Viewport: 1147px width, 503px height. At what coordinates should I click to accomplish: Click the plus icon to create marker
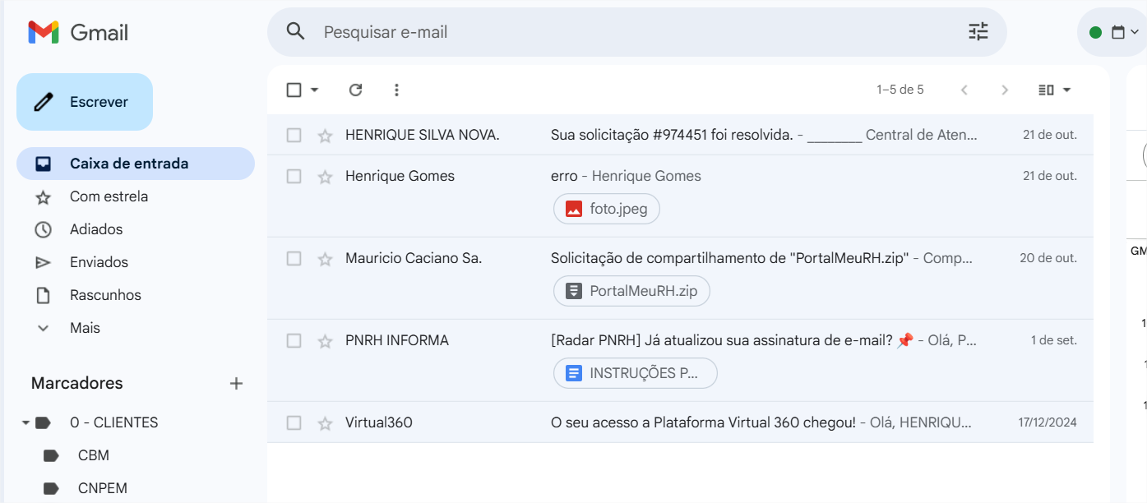point(236,383)
